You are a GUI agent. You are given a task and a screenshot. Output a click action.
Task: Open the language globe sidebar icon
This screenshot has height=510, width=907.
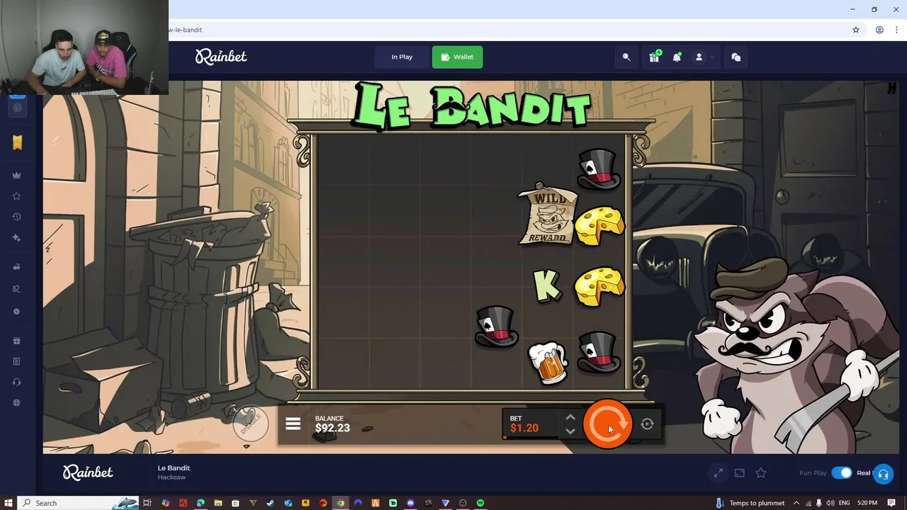(x=17, y=403)
